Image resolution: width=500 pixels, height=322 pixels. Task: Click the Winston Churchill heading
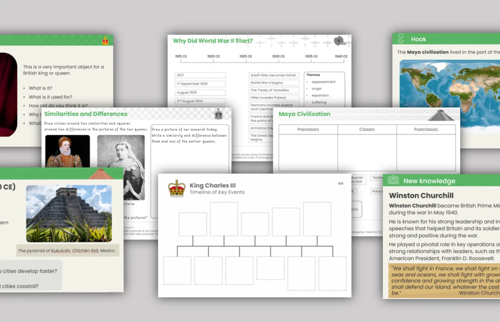[421, 195]
